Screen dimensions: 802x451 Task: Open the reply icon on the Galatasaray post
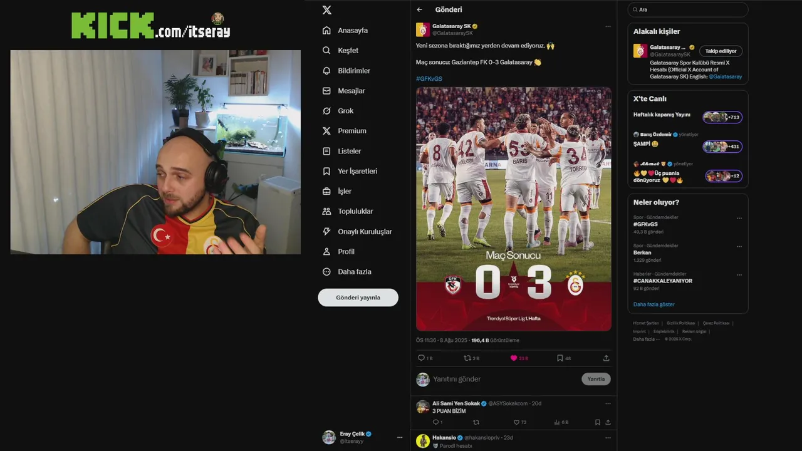pyautogui.click(x=421, y=358)
